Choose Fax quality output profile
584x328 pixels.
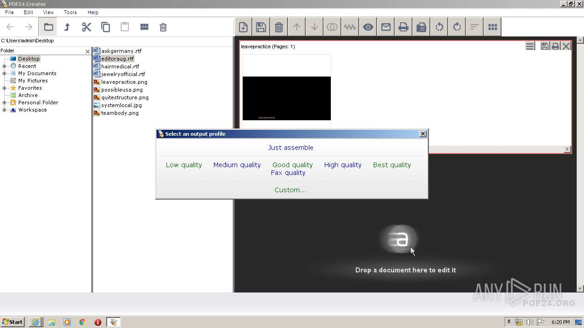tap(288, 173)
